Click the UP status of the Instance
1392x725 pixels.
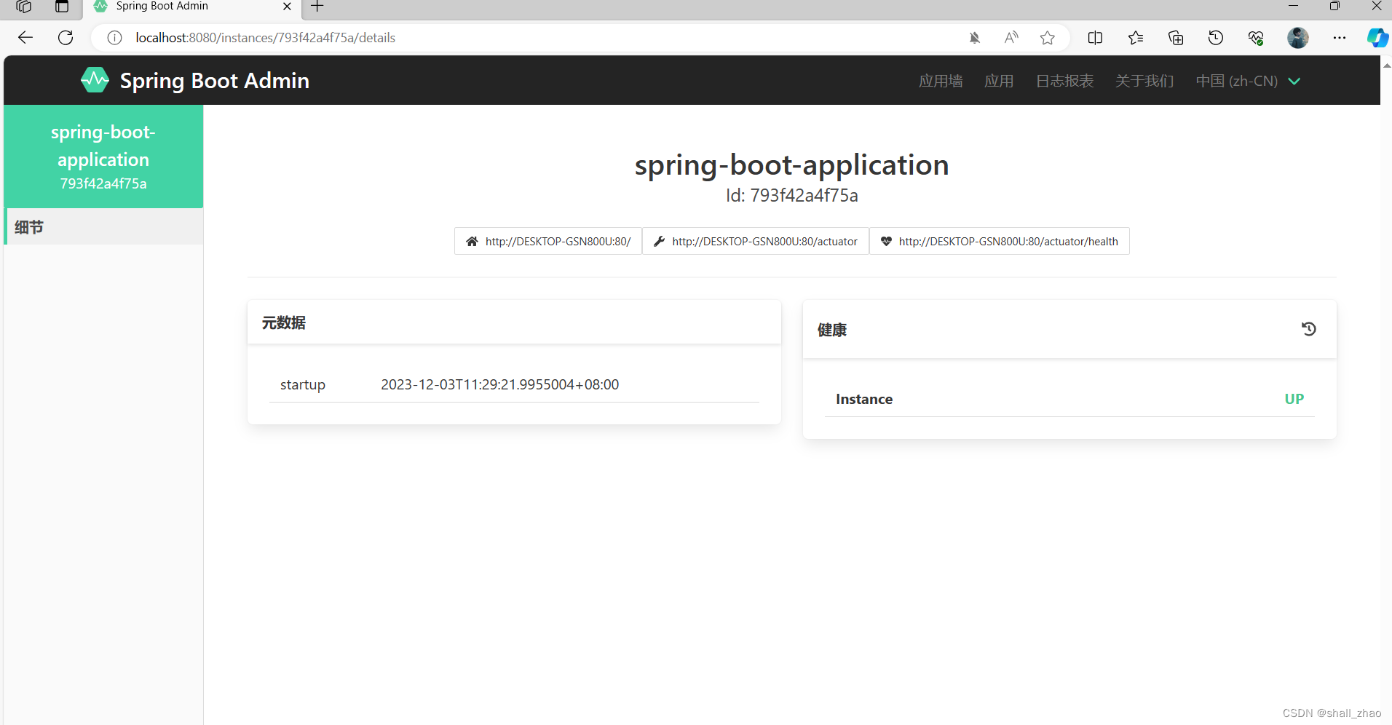coord(1294,399)
